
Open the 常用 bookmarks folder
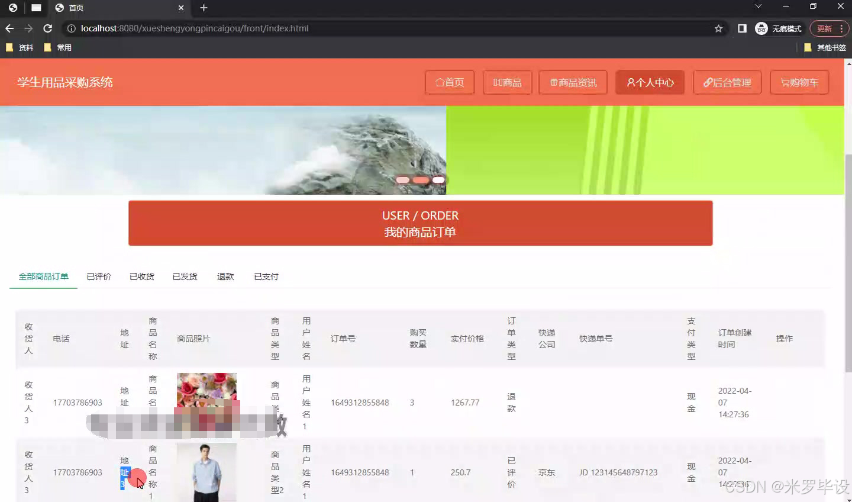point(57,47)
